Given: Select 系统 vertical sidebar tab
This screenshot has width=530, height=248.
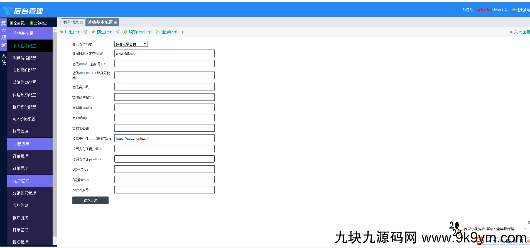Looking at the screenshot, I should (x=3, y=59).
